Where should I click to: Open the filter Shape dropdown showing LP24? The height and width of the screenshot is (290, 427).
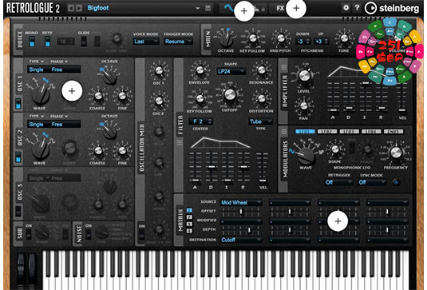tap(231, 71)
